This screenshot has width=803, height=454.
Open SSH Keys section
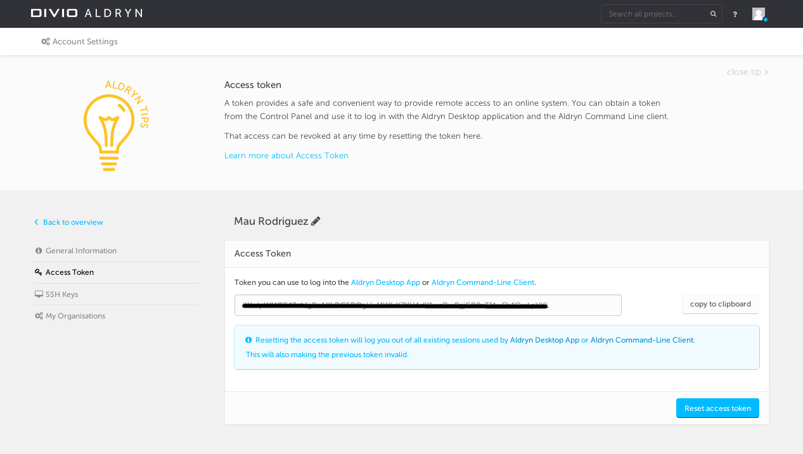[117, 294]
